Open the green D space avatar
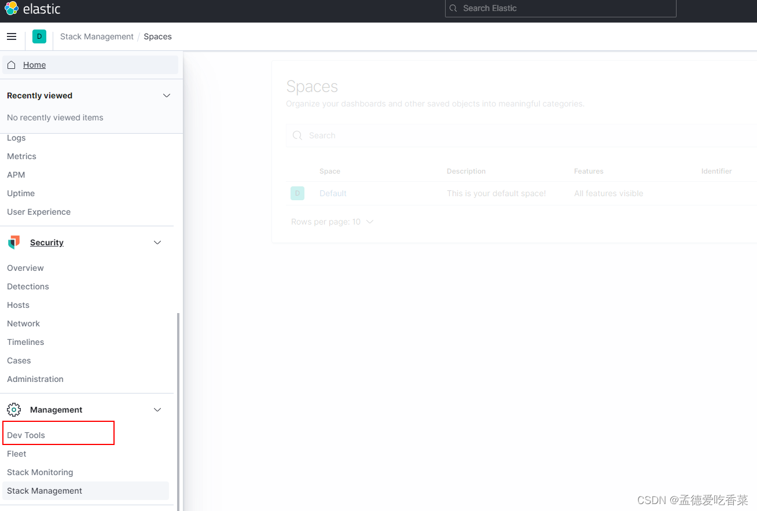Viewport: 757px width, 511px height. (x=39, y=36)
